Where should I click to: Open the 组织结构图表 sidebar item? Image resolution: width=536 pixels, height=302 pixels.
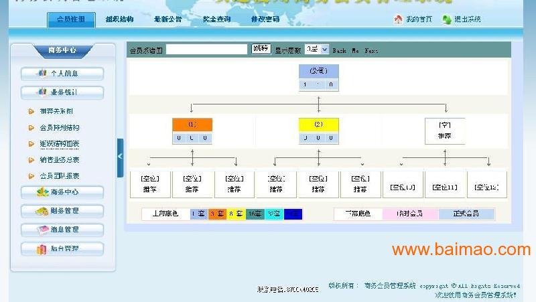(60, 144)
